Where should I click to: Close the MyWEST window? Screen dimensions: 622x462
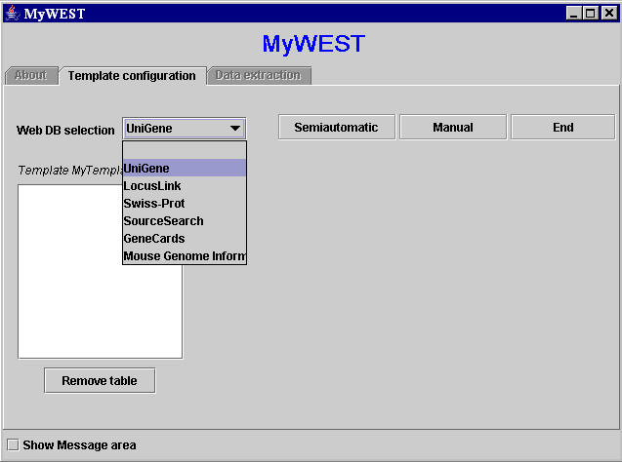point(609,14)
